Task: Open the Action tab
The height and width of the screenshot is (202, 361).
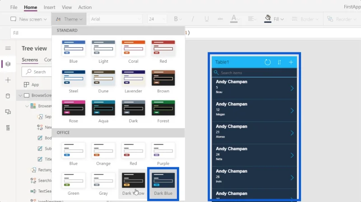Action: pyautogui.click(x=85, y=7)
